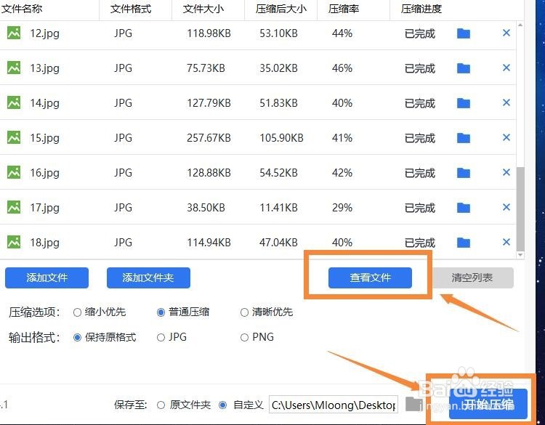The image size is (545, 425).
Task: Choose PNG output format
Action: 257,337
